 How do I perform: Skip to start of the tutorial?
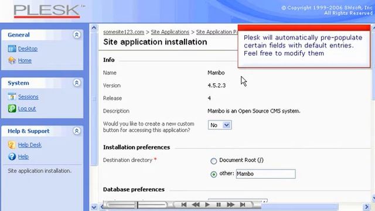click(183, 205)
